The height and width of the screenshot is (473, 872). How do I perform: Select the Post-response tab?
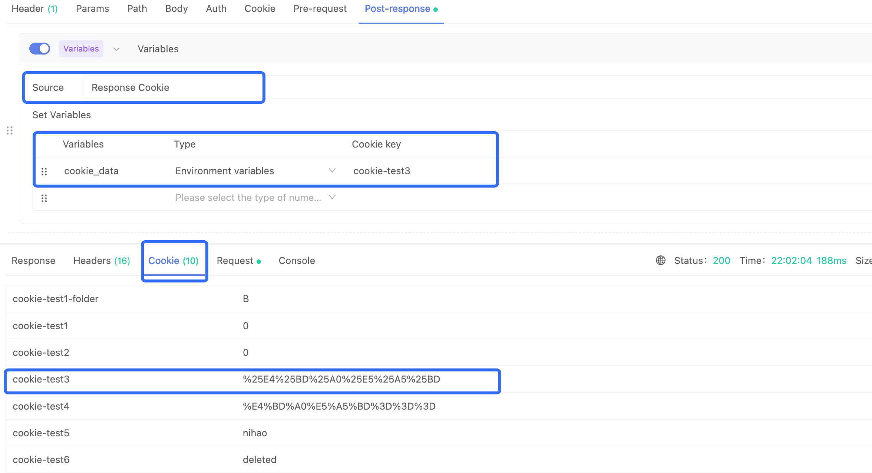(x=401, y=9)
